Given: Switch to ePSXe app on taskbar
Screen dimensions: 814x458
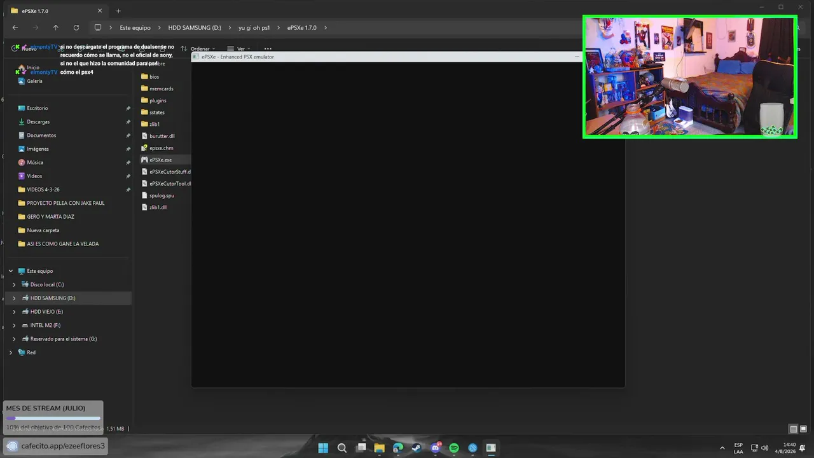Looking at the screenshot, I should tap(491, 448).
